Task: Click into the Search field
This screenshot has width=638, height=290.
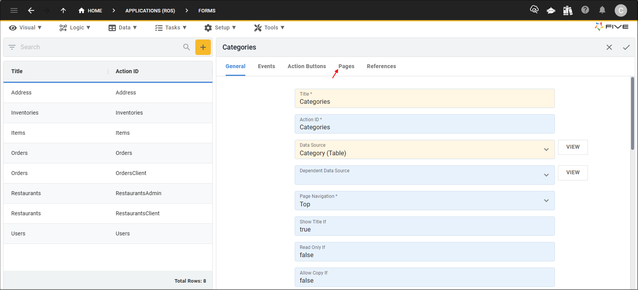Action: pyautogui.click(x=99, y=47)
